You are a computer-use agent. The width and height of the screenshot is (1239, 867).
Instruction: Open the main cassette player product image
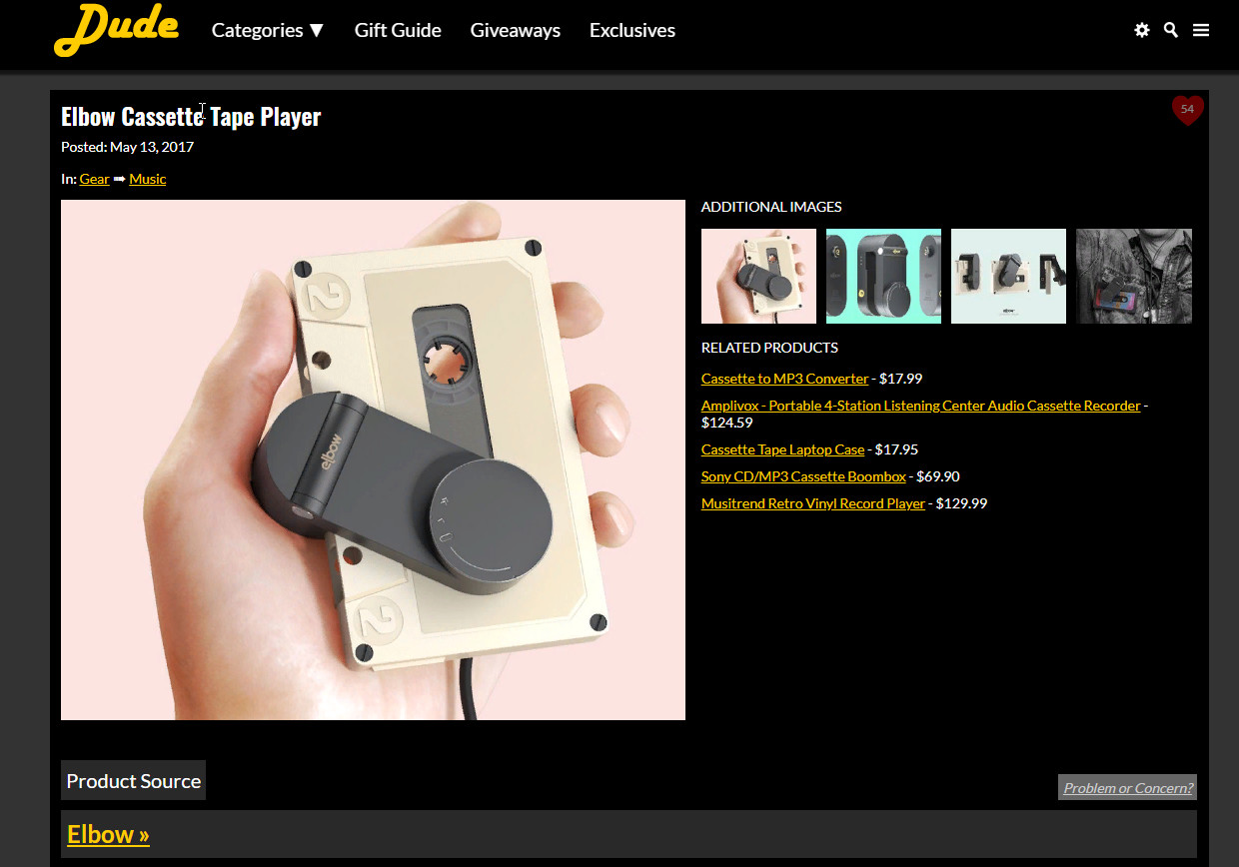click(x=373, y=459)
